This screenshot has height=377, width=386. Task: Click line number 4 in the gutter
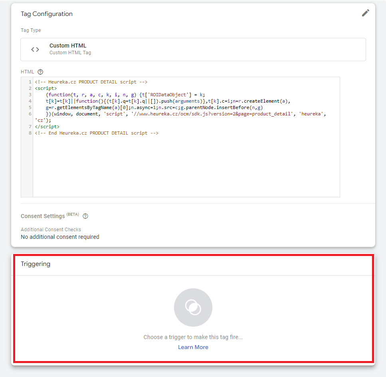point(30,101)
